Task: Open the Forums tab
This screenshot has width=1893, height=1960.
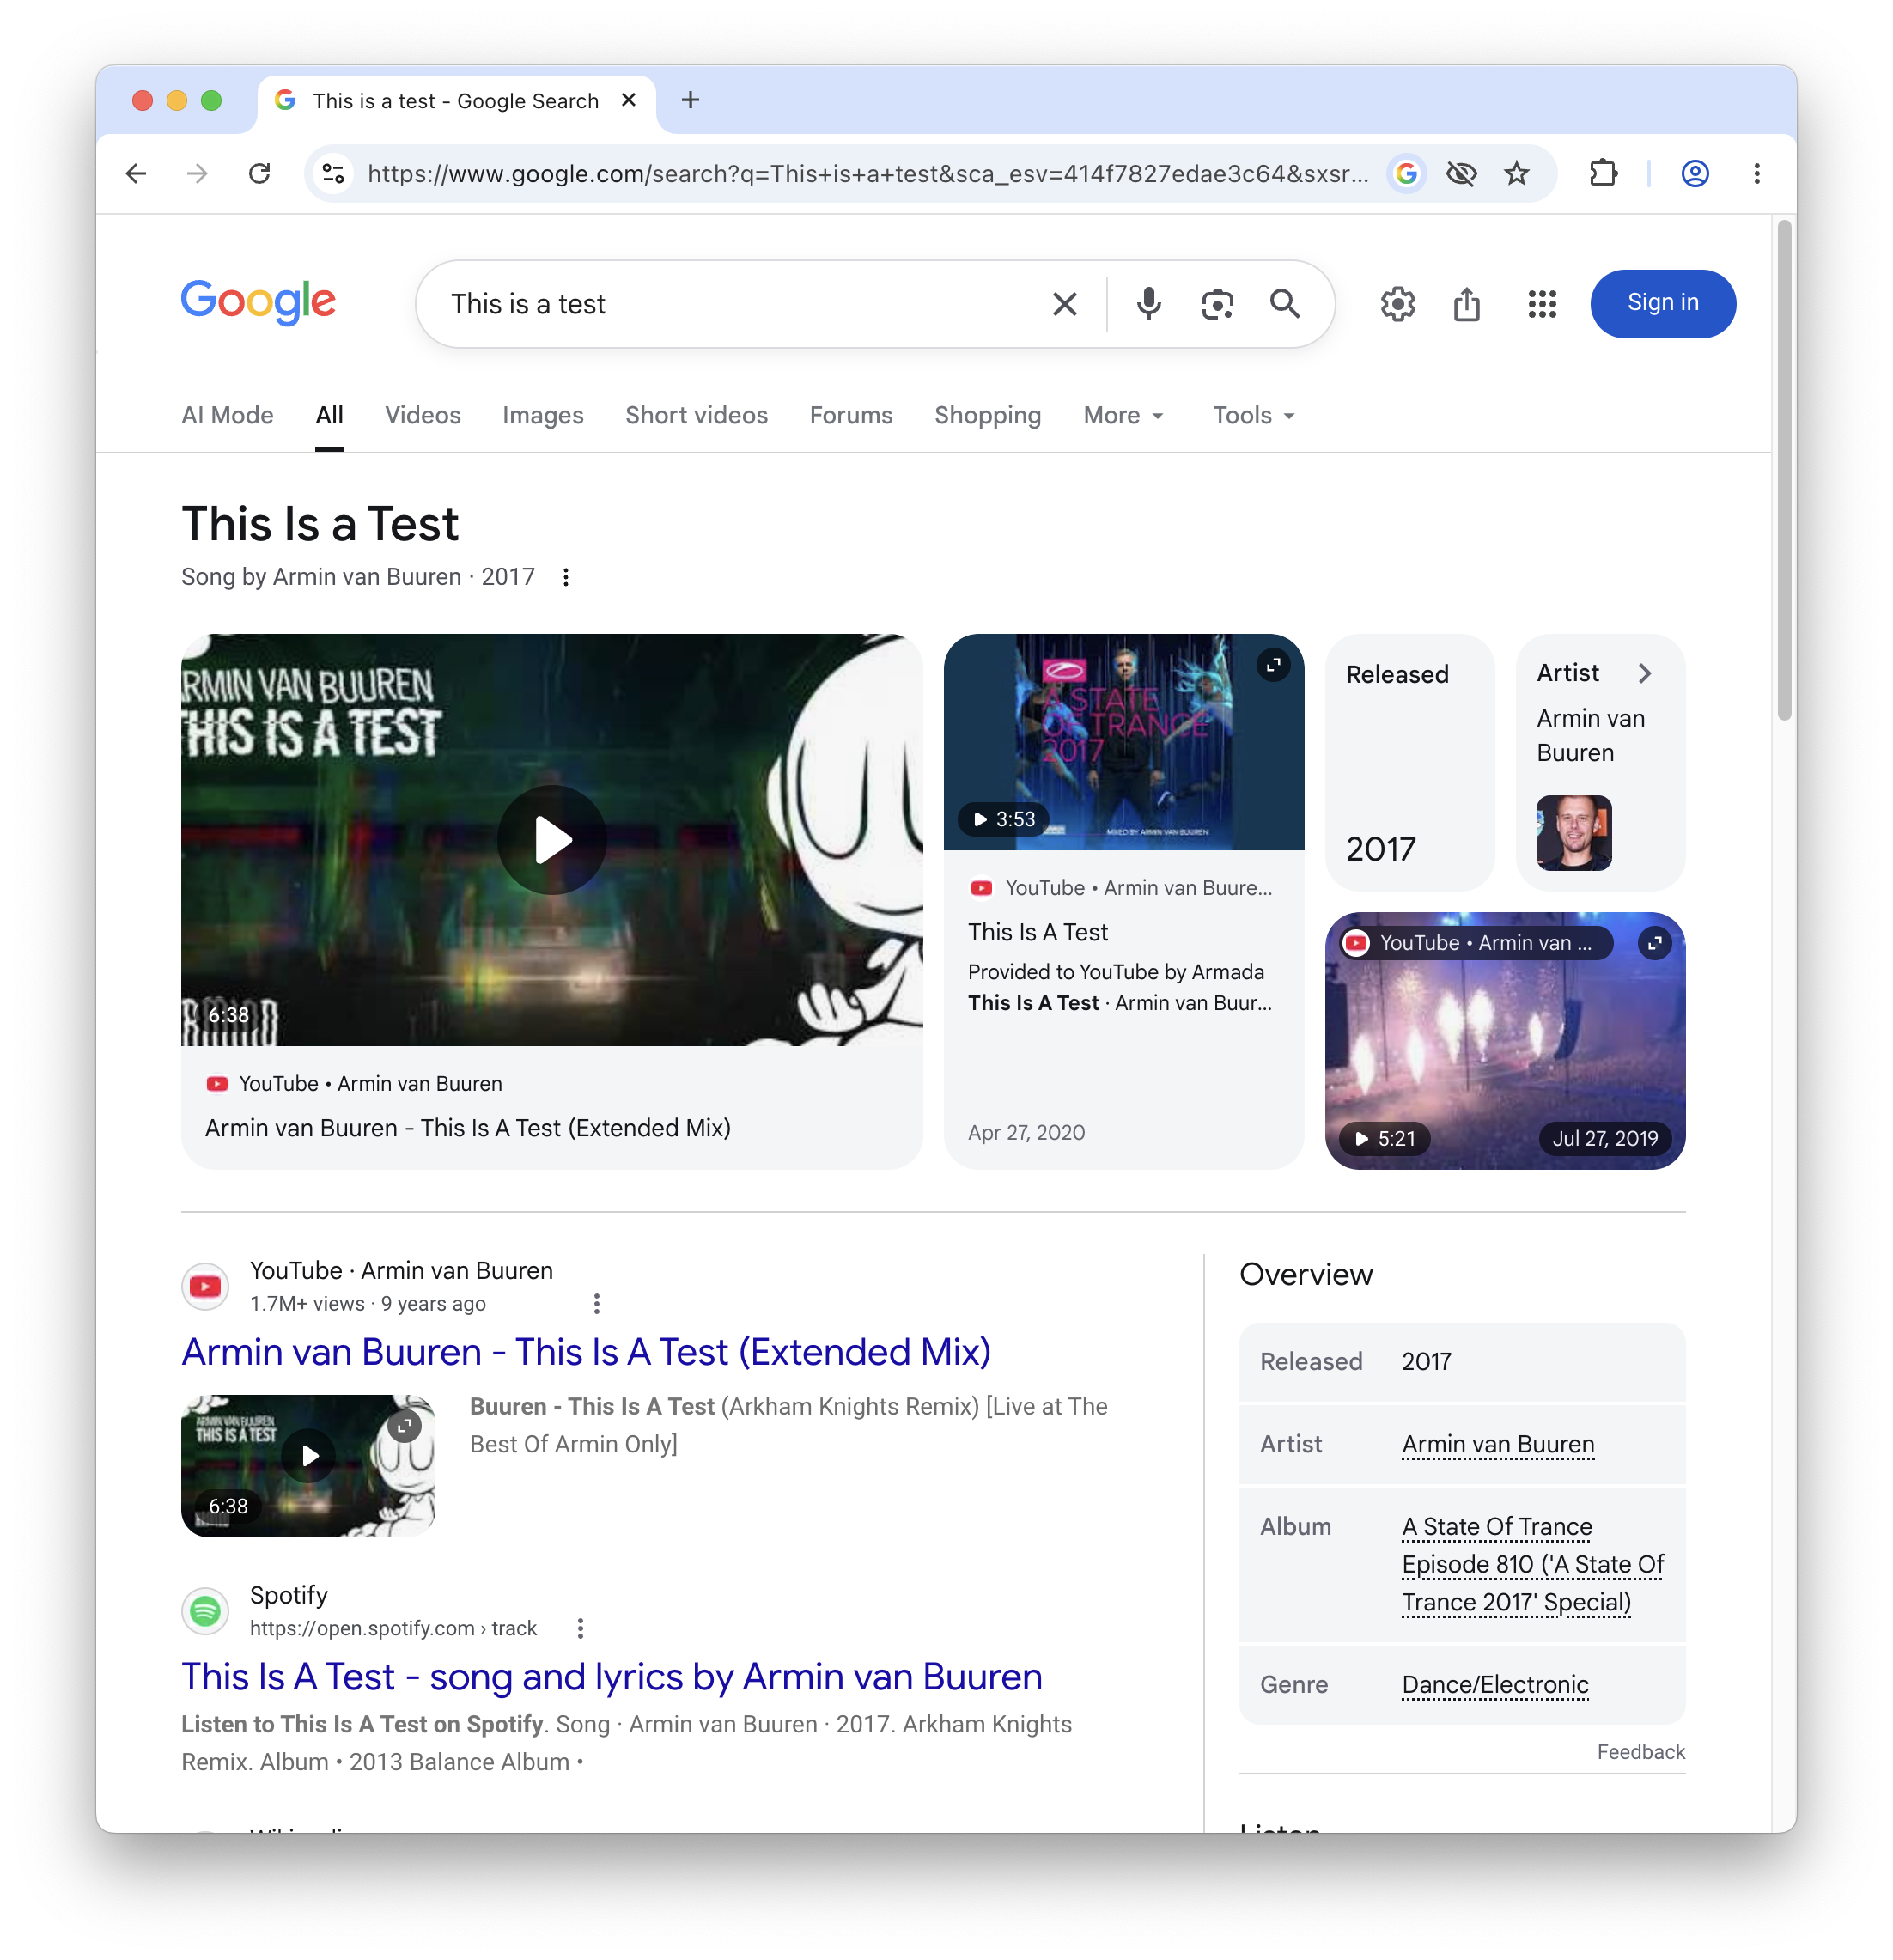Action: click(x=851, y=415)
